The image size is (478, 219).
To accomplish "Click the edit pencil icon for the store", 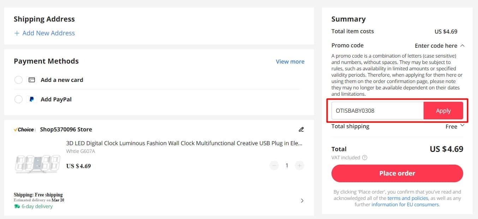I will (x=301, y=129).
